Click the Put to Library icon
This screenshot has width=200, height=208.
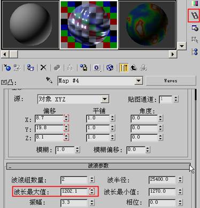tap(83, 68)
